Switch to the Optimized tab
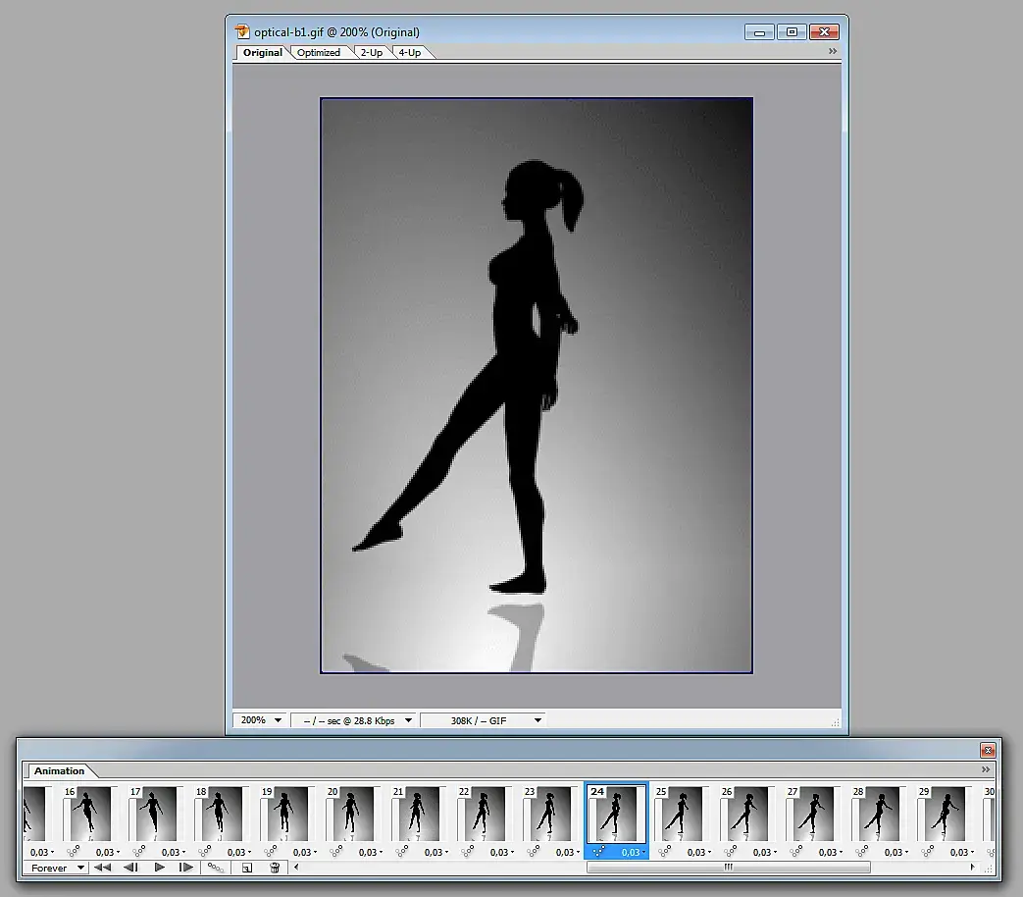The height and width of the screenshot is (897, 1023). 319,53
